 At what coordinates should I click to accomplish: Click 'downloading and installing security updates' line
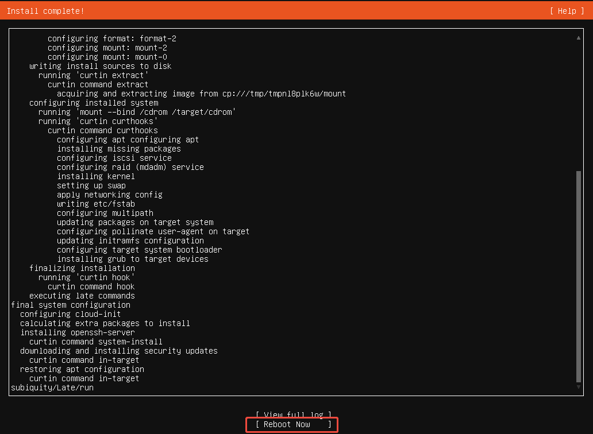[x=119, y=351]
